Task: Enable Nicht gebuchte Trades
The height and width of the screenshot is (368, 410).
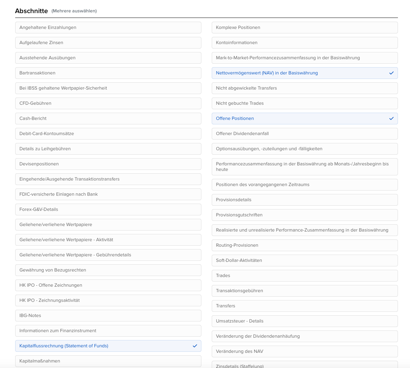Action: tap(304, 103)
